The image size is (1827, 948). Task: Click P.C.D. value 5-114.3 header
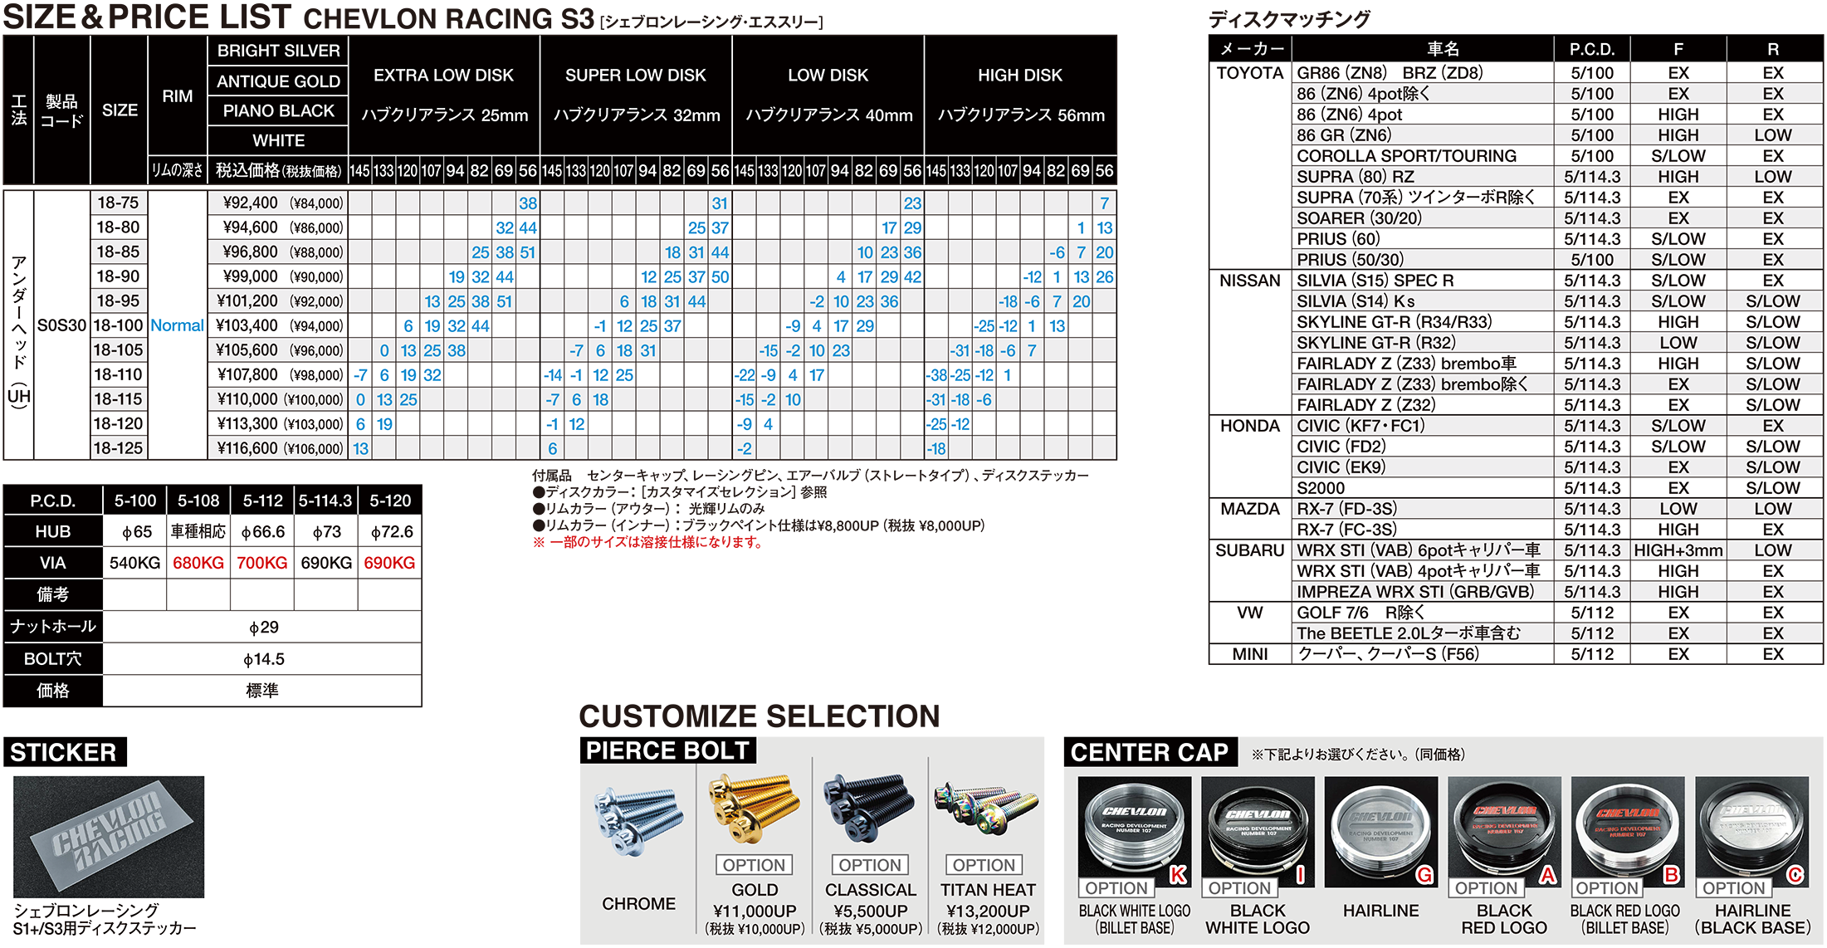pyautogui.click(x=325, y=501)
